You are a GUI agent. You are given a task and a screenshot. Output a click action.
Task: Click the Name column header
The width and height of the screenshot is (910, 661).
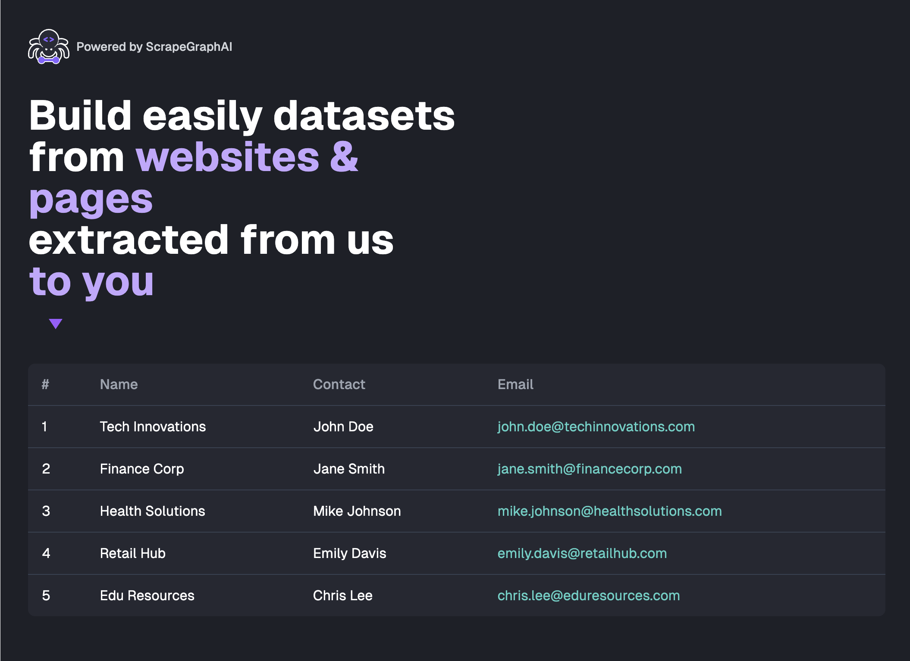click(x=119, y=384)
